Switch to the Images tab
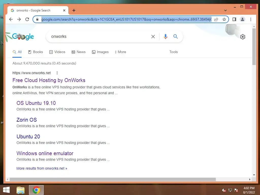The height and width of the screenshot is (195, 260). pos(100,52)
